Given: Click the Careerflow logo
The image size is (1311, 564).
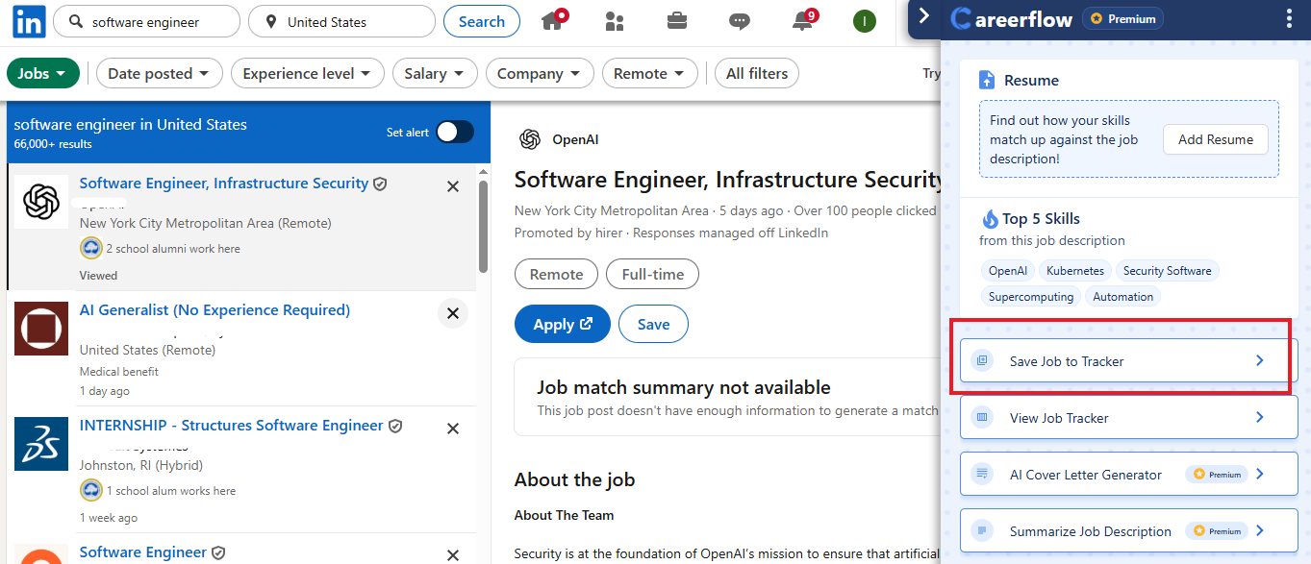Looking at the screenshot, I should click(x=1011, y=18).
